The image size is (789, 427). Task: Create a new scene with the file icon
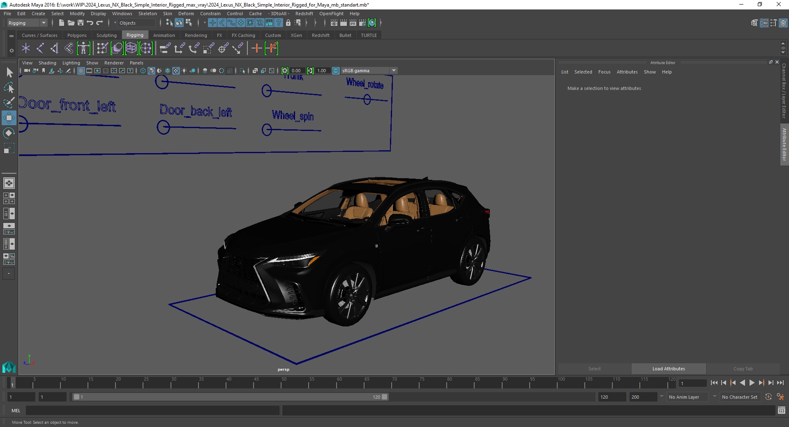[x=61, y=23]
